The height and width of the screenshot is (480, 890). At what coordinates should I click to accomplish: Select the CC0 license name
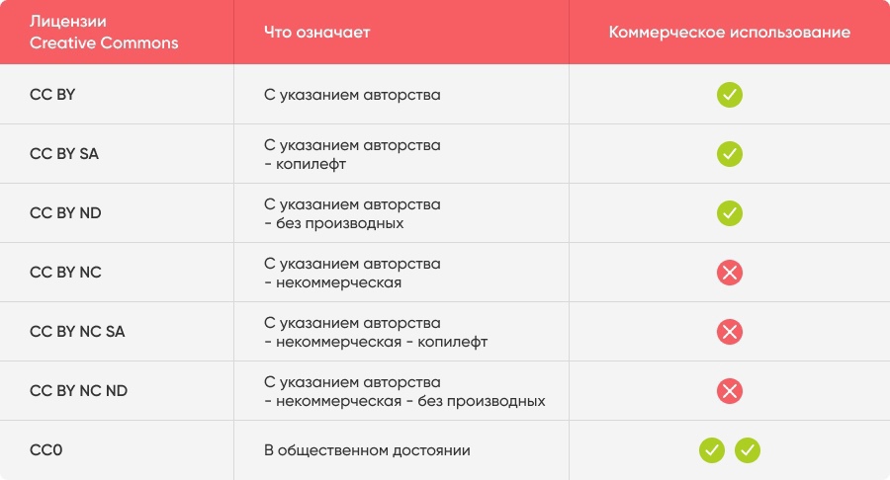point(46,450)
